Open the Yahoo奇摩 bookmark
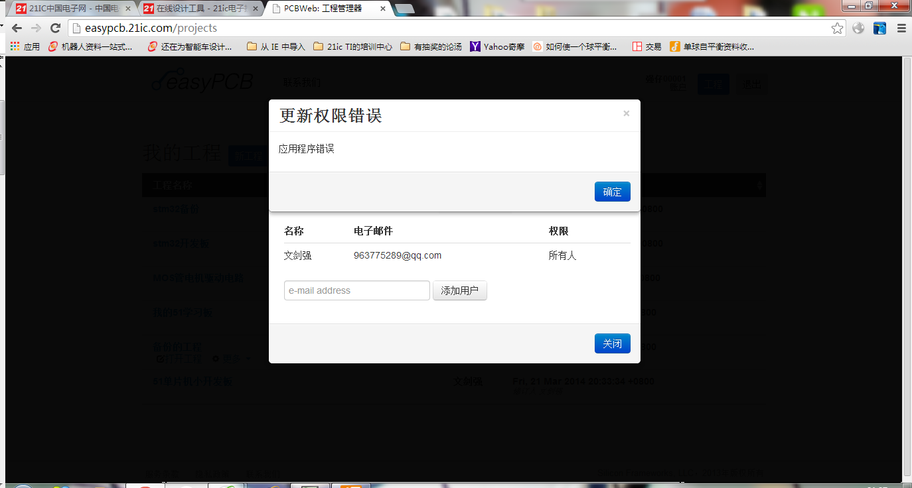Viewport: 912px width, 488px height. [497, 47]
